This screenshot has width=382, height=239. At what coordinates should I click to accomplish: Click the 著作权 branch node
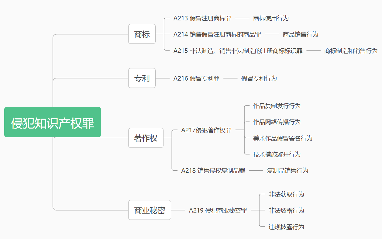point(146,138)
